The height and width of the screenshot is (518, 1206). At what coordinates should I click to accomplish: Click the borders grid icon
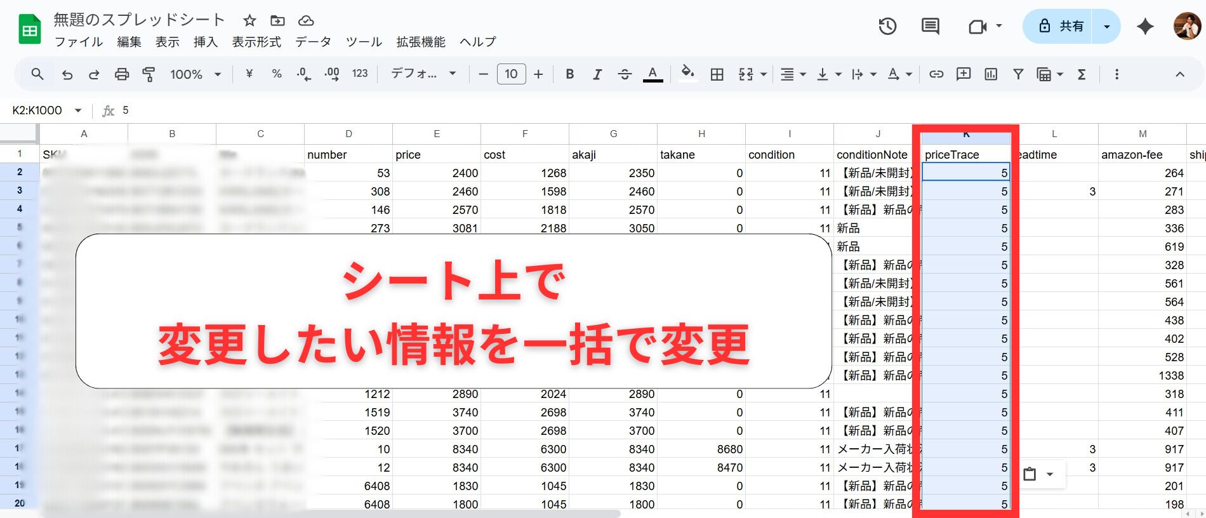tap(717, 74)
